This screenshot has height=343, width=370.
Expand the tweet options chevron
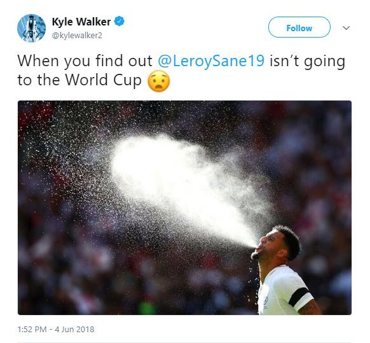click(346, 28)
